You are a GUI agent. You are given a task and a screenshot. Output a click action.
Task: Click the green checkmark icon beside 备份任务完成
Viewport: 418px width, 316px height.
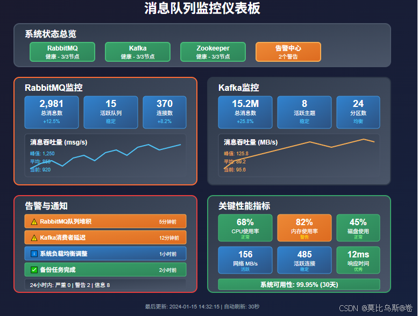pos(34,270)
